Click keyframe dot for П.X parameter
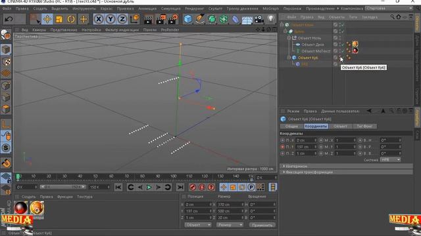 pyautogui.click(x=282, y=140)
